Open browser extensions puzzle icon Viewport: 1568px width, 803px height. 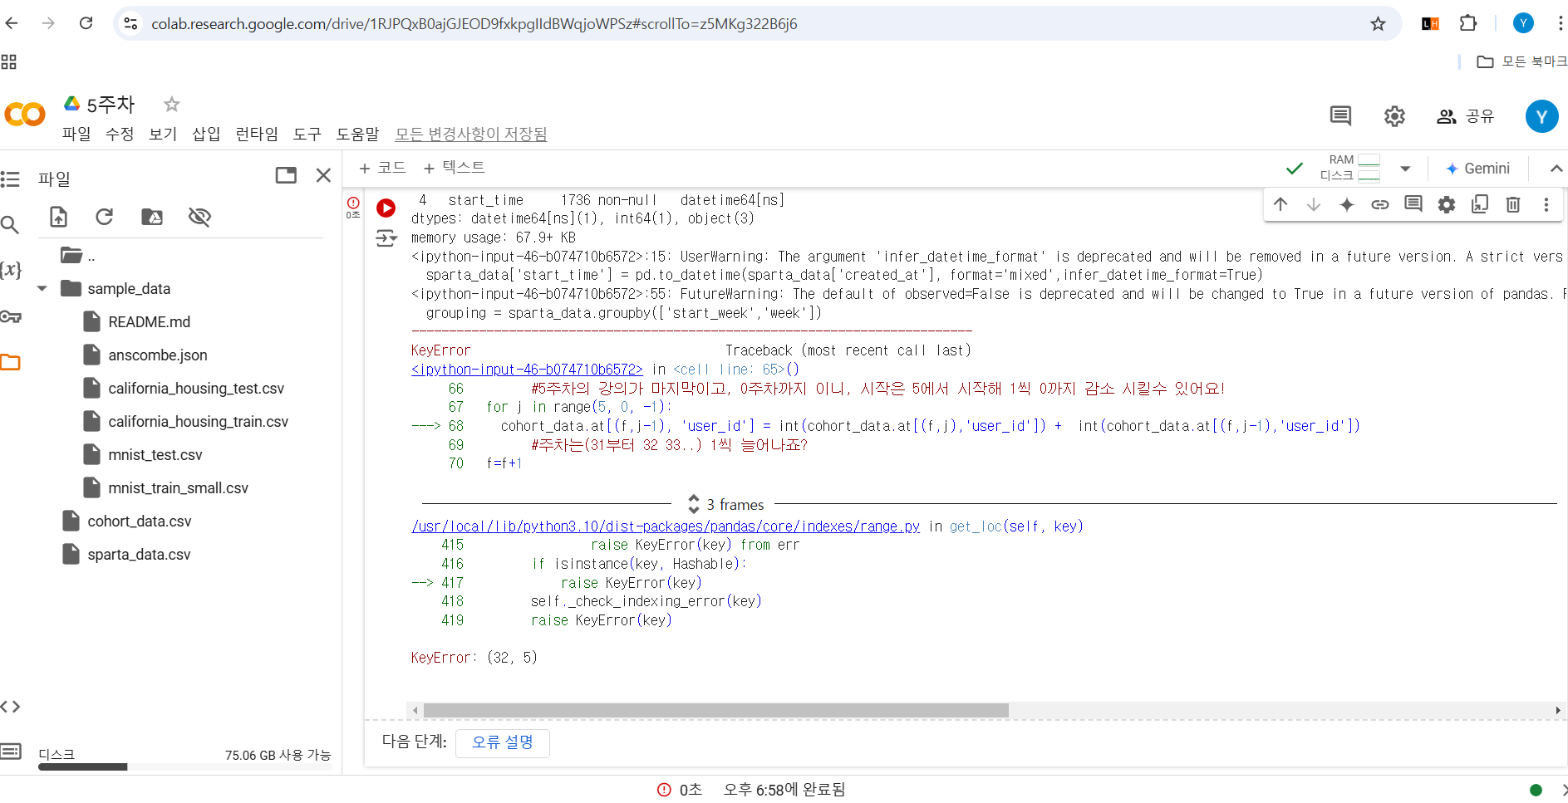point(1468,23)
